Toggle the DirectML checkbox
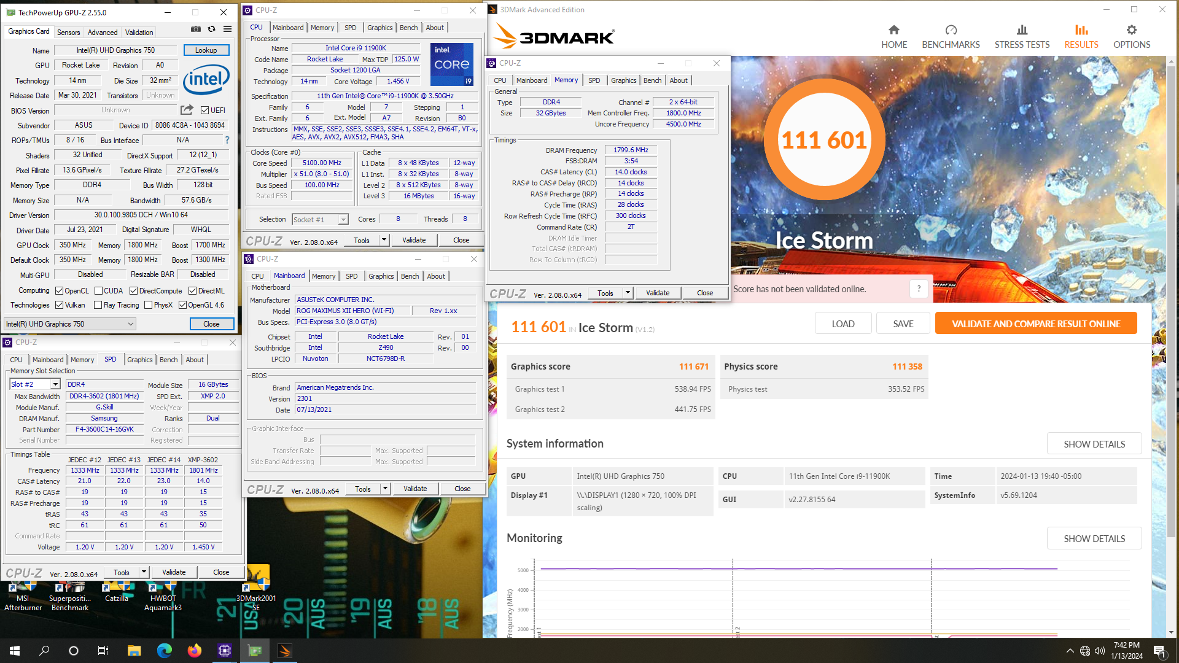This screenshot has height=663, width=1179. pyautogui.click(x=192, y=291)
